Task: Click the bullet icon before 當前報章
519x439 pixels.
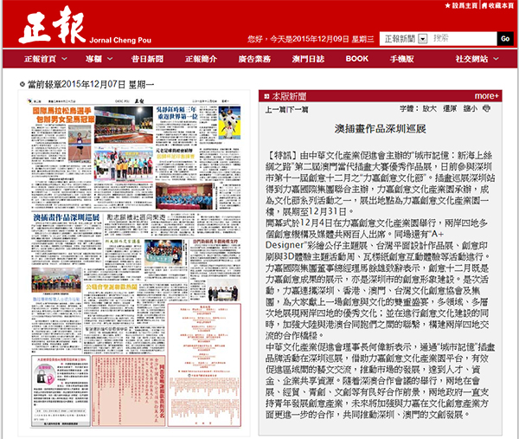Action: (22, 85)
